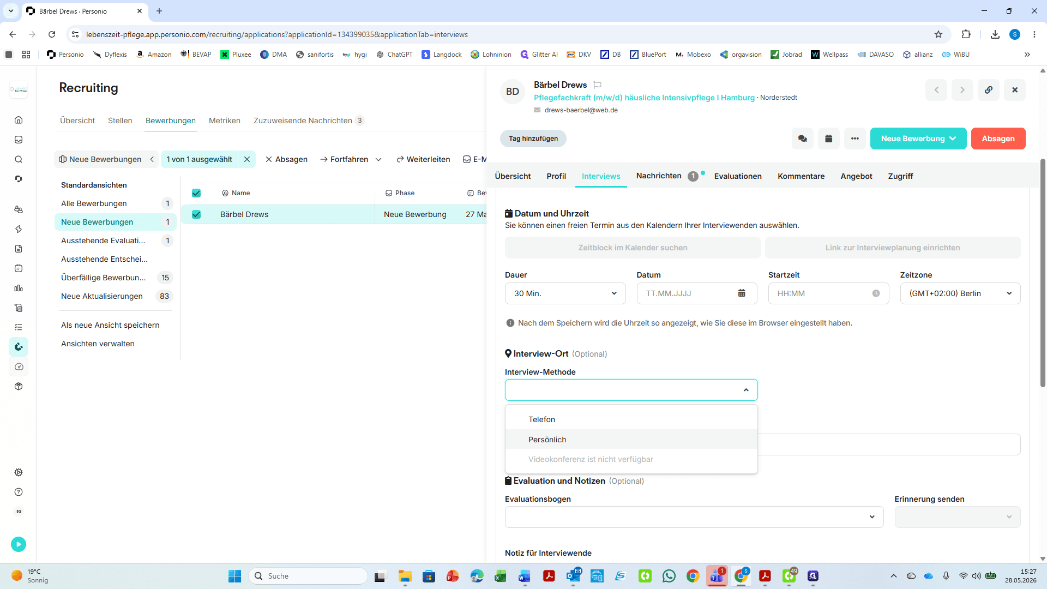Click the clock icon in Startzeit field
Image resolution: width=1047 pixels, height=589 pixels.
[876, 293]
